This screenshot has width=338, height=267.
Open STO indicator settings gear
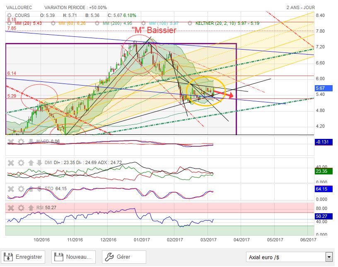click(21, 189)
